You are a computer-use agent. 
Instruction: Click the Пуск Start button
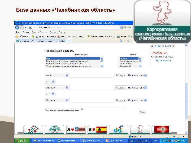[x=22, y=141]
